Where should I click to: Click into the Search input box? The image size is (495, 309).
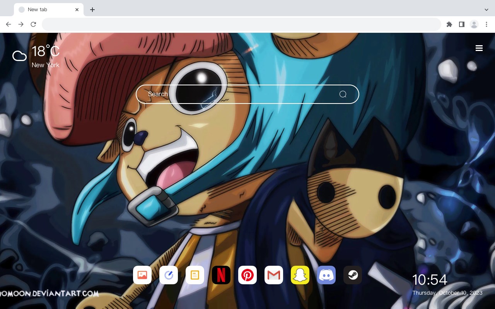point(247,94)
